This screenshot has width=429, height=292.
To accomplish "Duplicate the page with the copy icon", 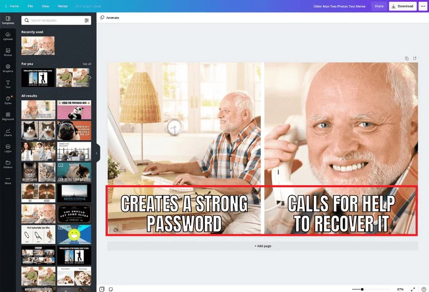I will (407, 58).
